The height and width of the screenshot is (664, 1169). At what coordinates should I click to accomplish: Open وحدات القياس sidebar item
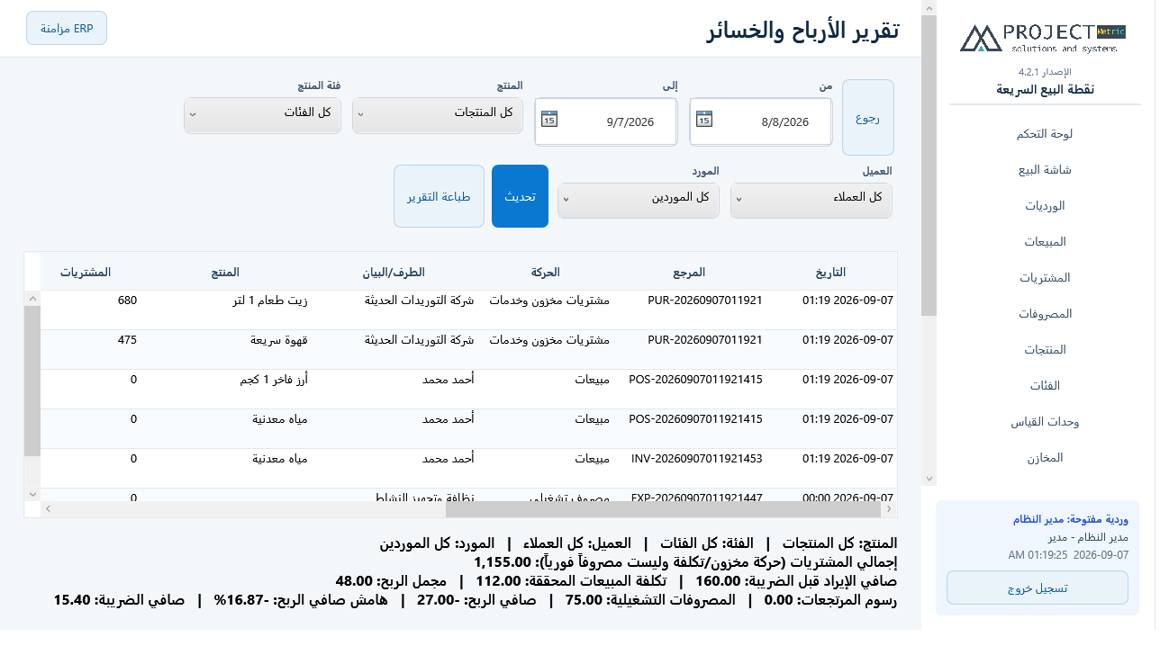coord(1045,421)
